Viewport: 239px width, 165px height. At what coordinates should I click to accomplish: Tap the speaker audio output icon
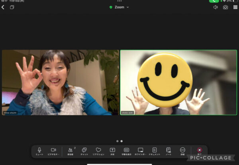point(215,7)
